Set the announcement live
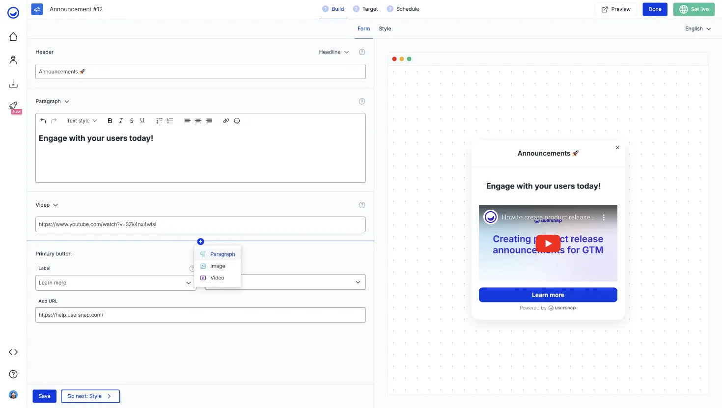Screen dimensions: 722x408 (694, 9)
